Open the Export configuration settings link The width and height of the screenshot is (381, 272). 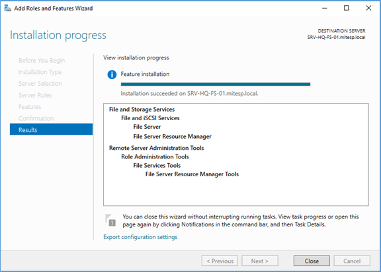click(140, 237)
